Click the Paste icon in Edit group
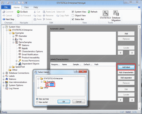This screenshot has width=142, height=114. [35, 19]
